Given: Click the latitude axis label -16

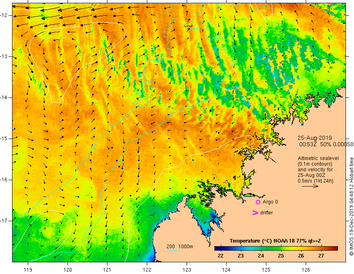Looking at the screenshot, I should point(4,179).
